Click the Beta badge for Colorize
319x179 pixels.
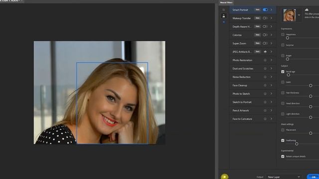[257, 35]
